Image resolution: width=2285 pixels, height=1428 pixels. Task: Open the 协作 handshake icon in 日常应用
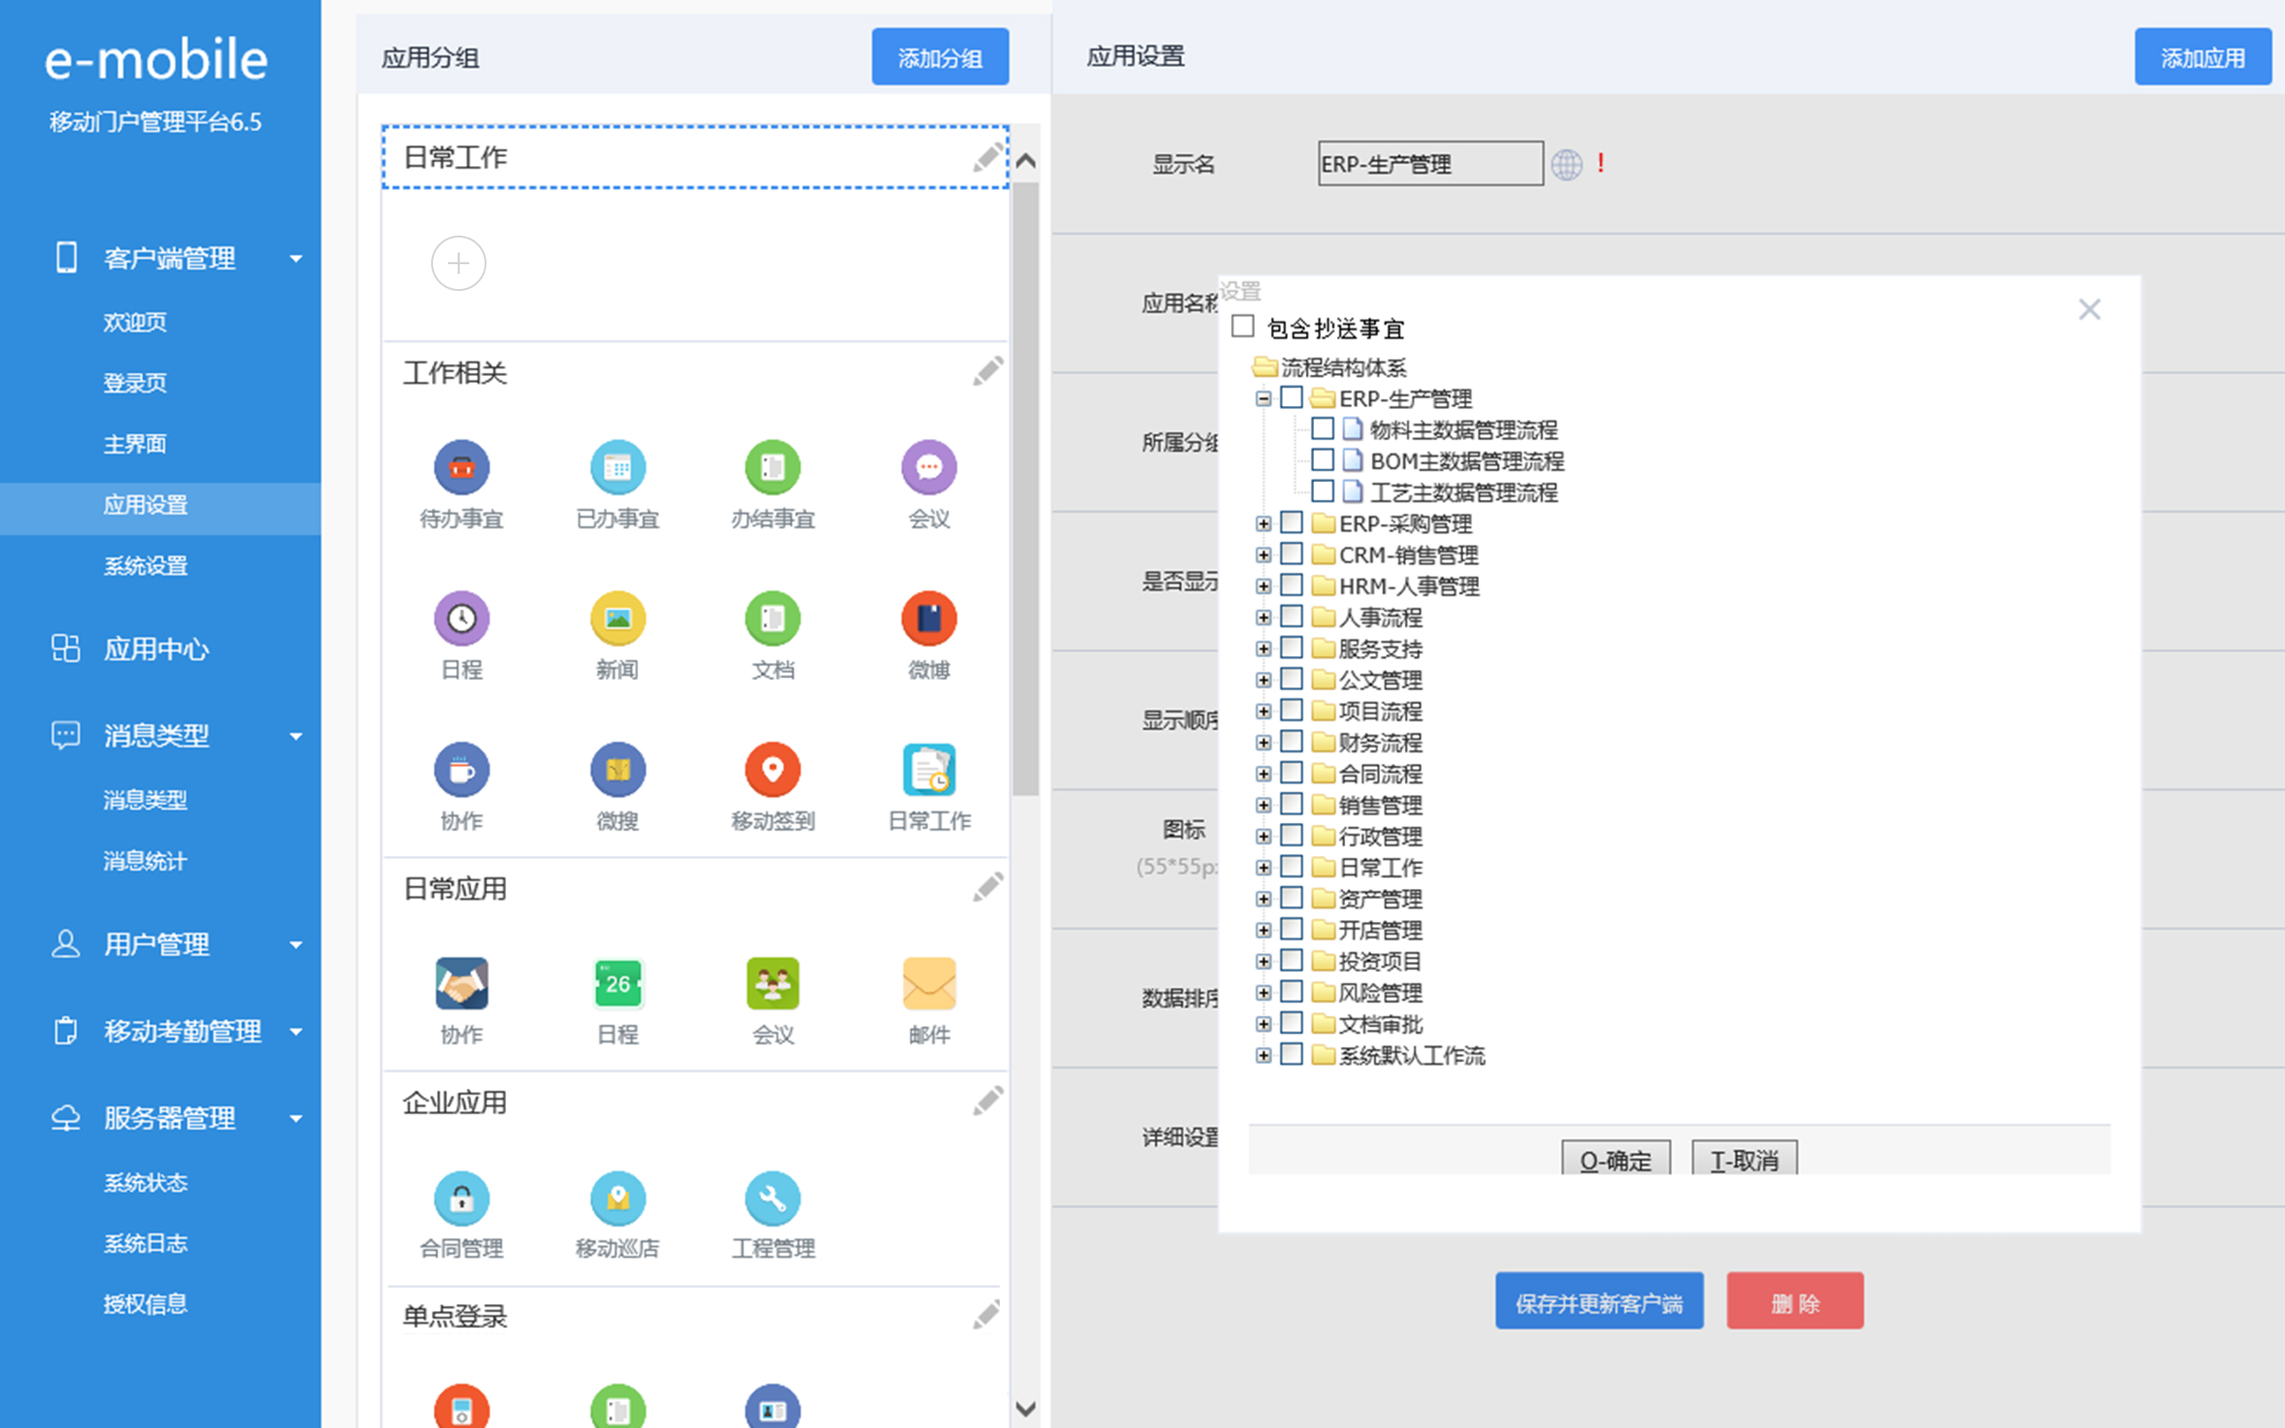point(461,984)
